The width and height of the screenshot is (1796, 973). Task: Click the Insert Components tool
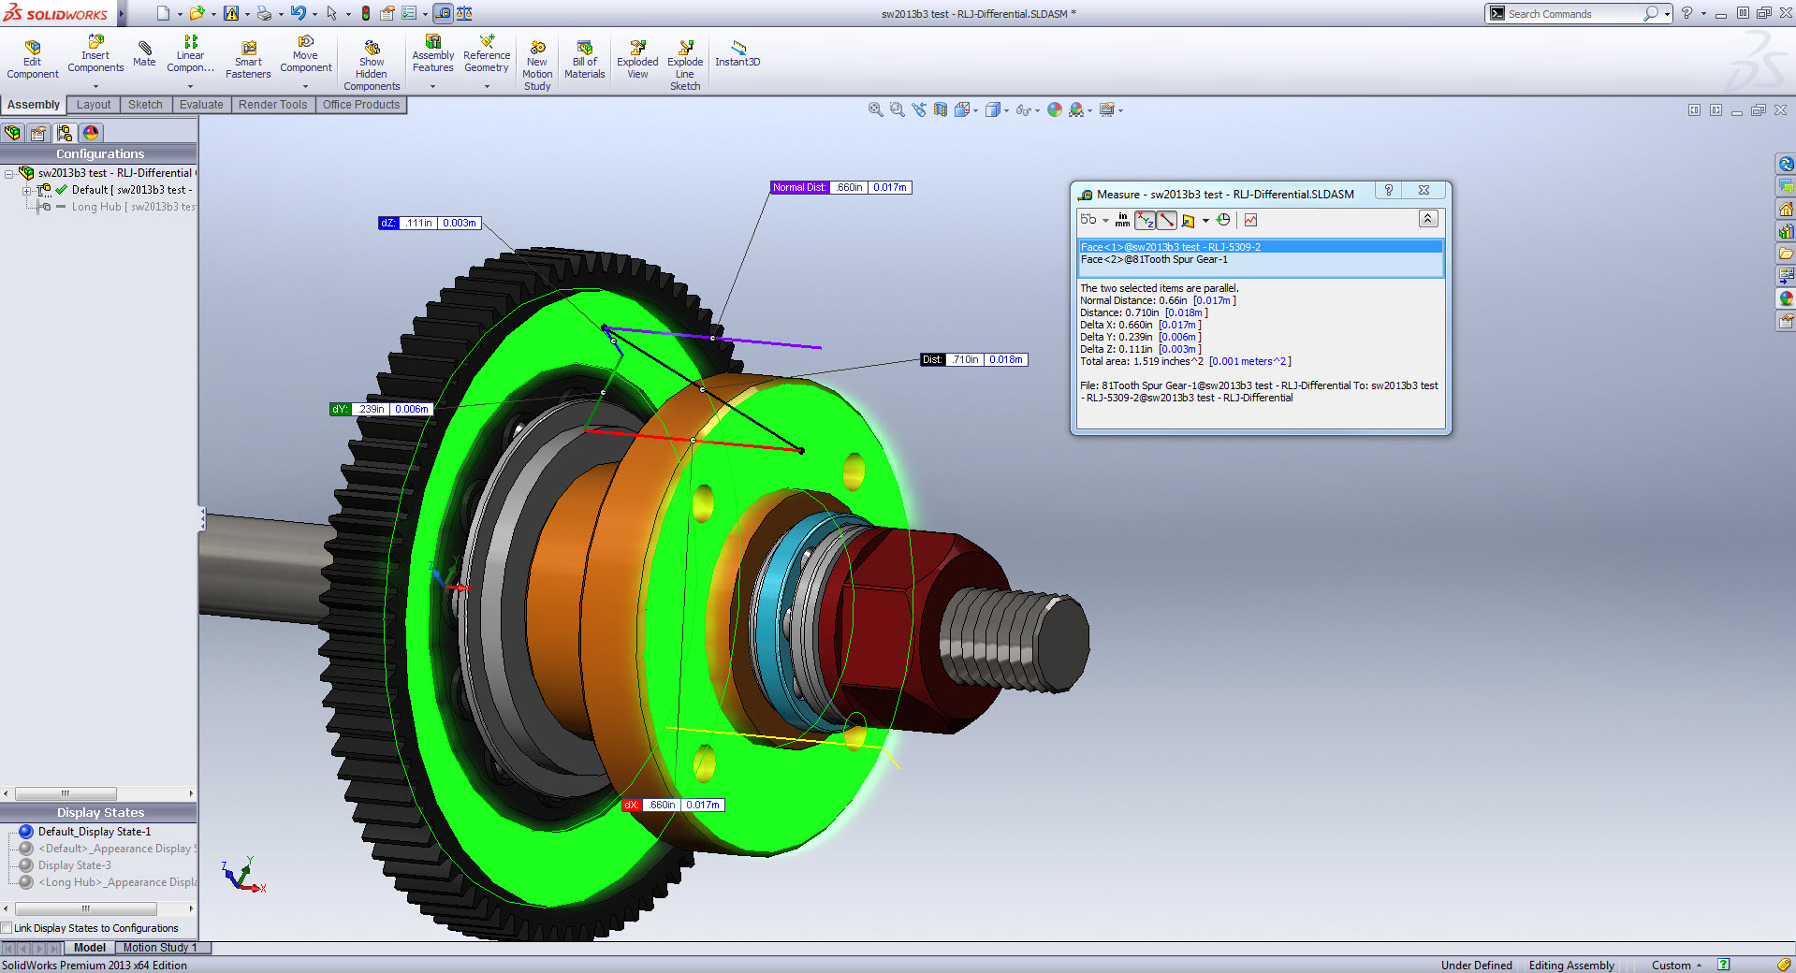(95, 54)
